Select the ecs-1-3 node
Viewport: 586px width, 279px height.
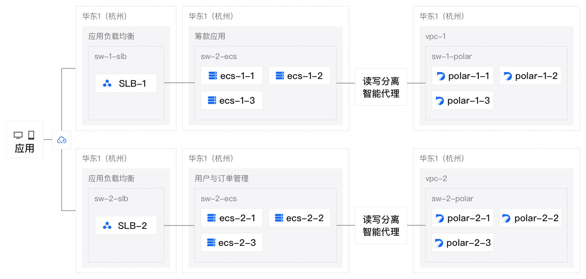(x=231, y=101)
